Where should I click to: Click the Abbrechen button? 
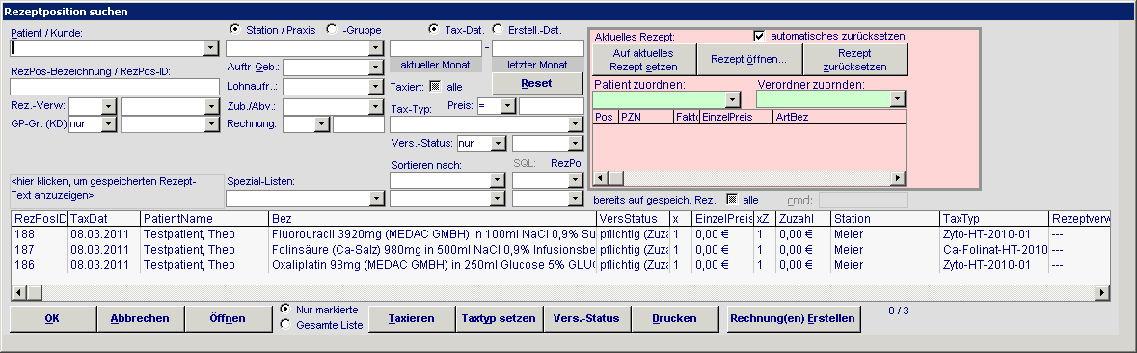[140, 318]
